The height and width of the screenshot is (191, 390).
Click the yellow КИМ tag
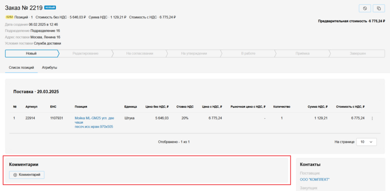tap(9, 17)
